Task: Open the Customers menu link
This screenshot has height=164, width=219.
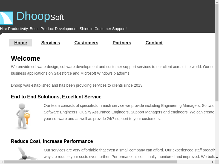Action: 86,43
